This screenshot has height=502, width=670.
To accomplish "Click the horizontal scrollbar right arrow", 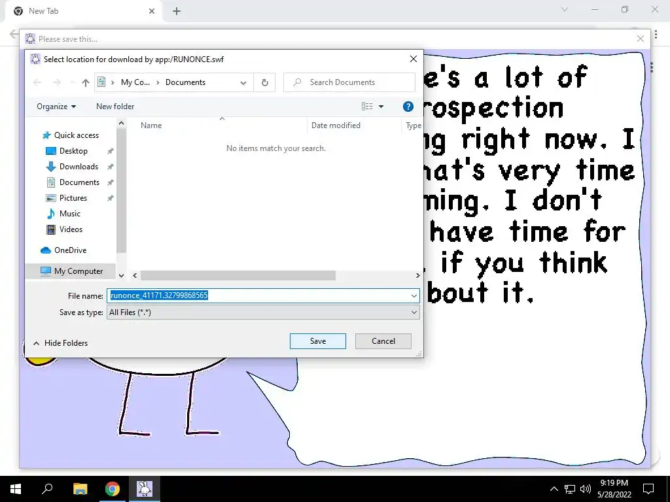I will coord(417,276).
